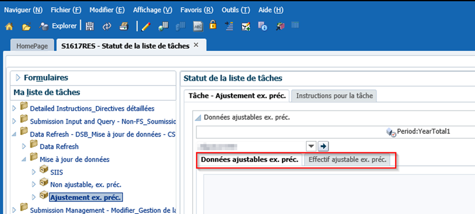
Task: Expand the Formulaires panel
Action: 18,78
